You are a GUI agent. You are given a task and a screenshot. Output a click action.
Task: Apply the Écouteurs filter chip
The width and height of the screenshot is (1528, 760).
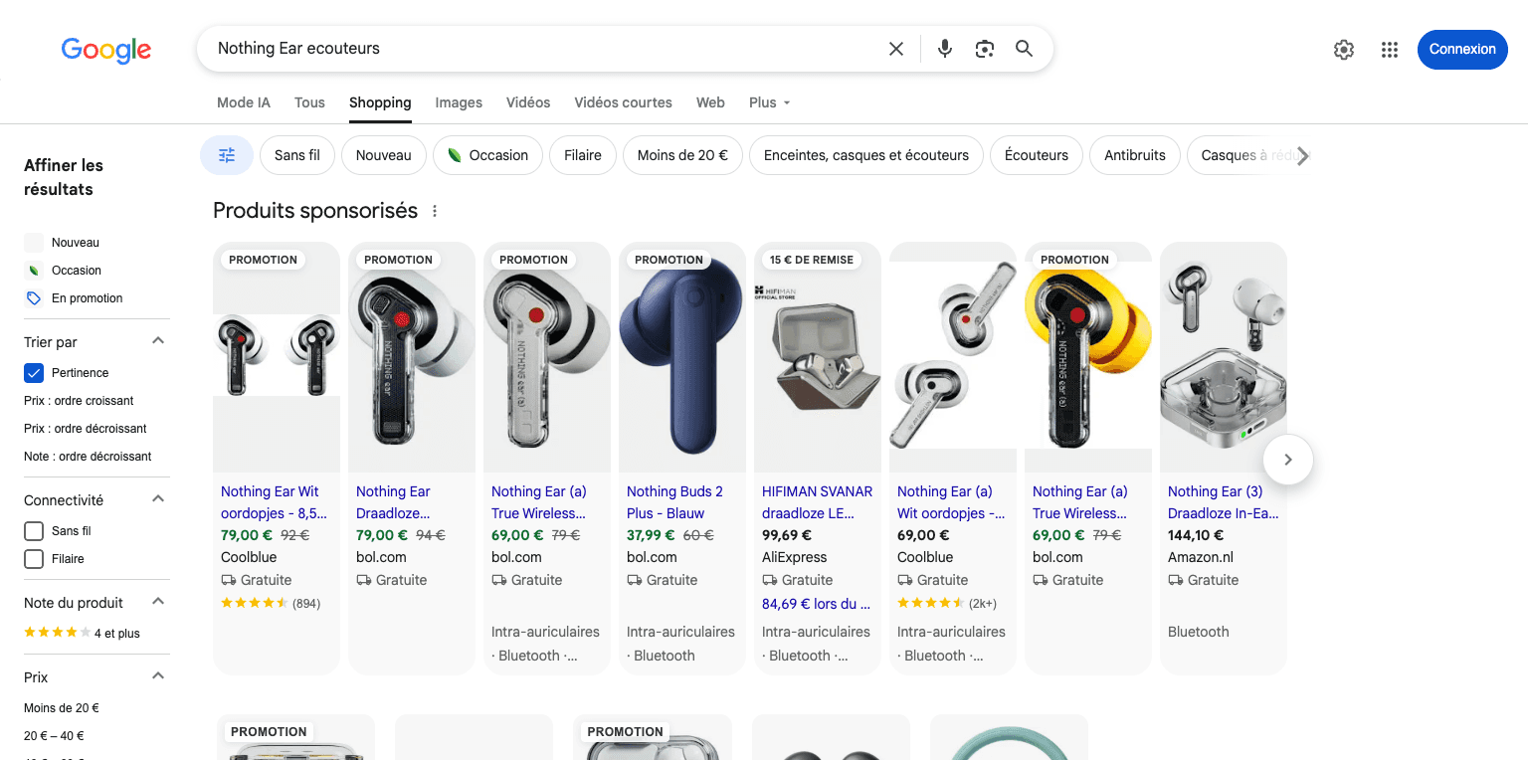pos(1037,155)
